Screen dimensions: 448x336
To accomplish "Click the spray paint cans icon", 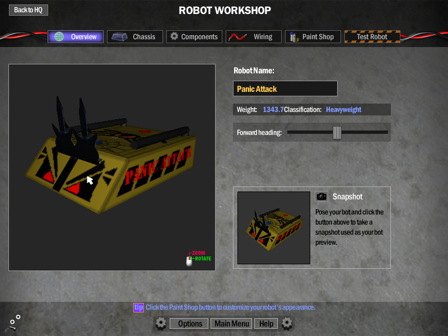I will coord(293,37).
